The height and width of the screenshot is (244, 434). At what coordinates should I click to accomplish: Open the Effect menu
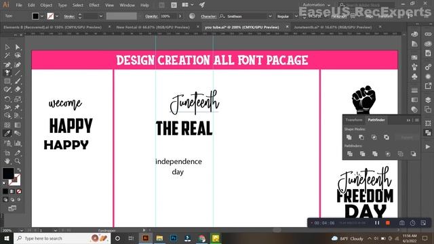click(94, 5)
